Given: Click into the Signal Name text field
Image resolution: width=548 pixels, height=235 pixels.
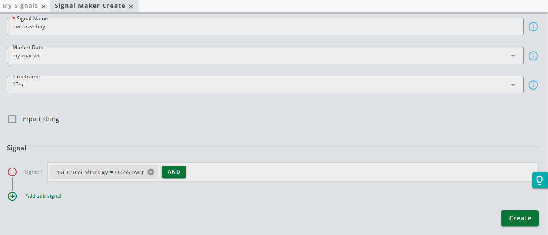Looking at the screenshot, I should 265,26.
